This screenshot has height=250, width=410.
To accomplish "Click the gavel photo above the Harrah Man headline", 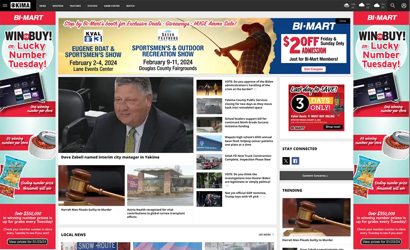I will click(92, 186).
